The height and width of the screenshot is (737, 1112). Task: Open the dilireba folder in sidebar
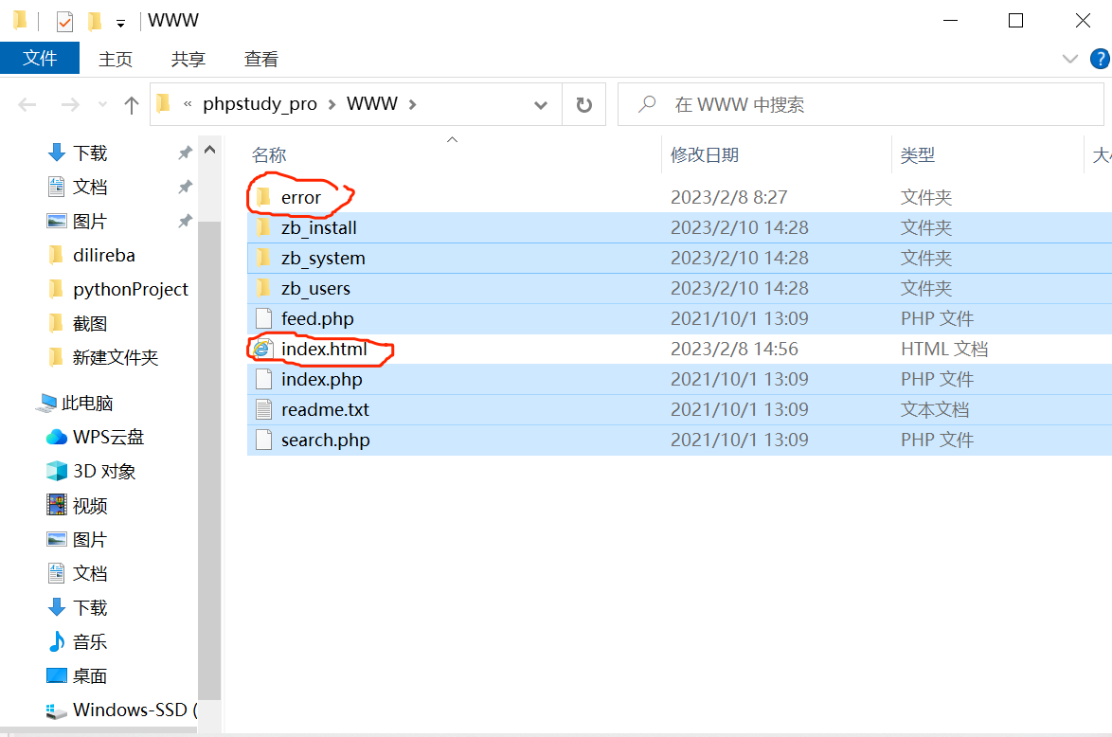point(103,256)
